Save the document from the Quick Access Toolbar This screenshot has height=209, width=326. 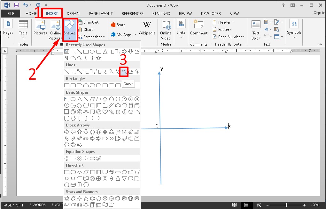(16, 5)
